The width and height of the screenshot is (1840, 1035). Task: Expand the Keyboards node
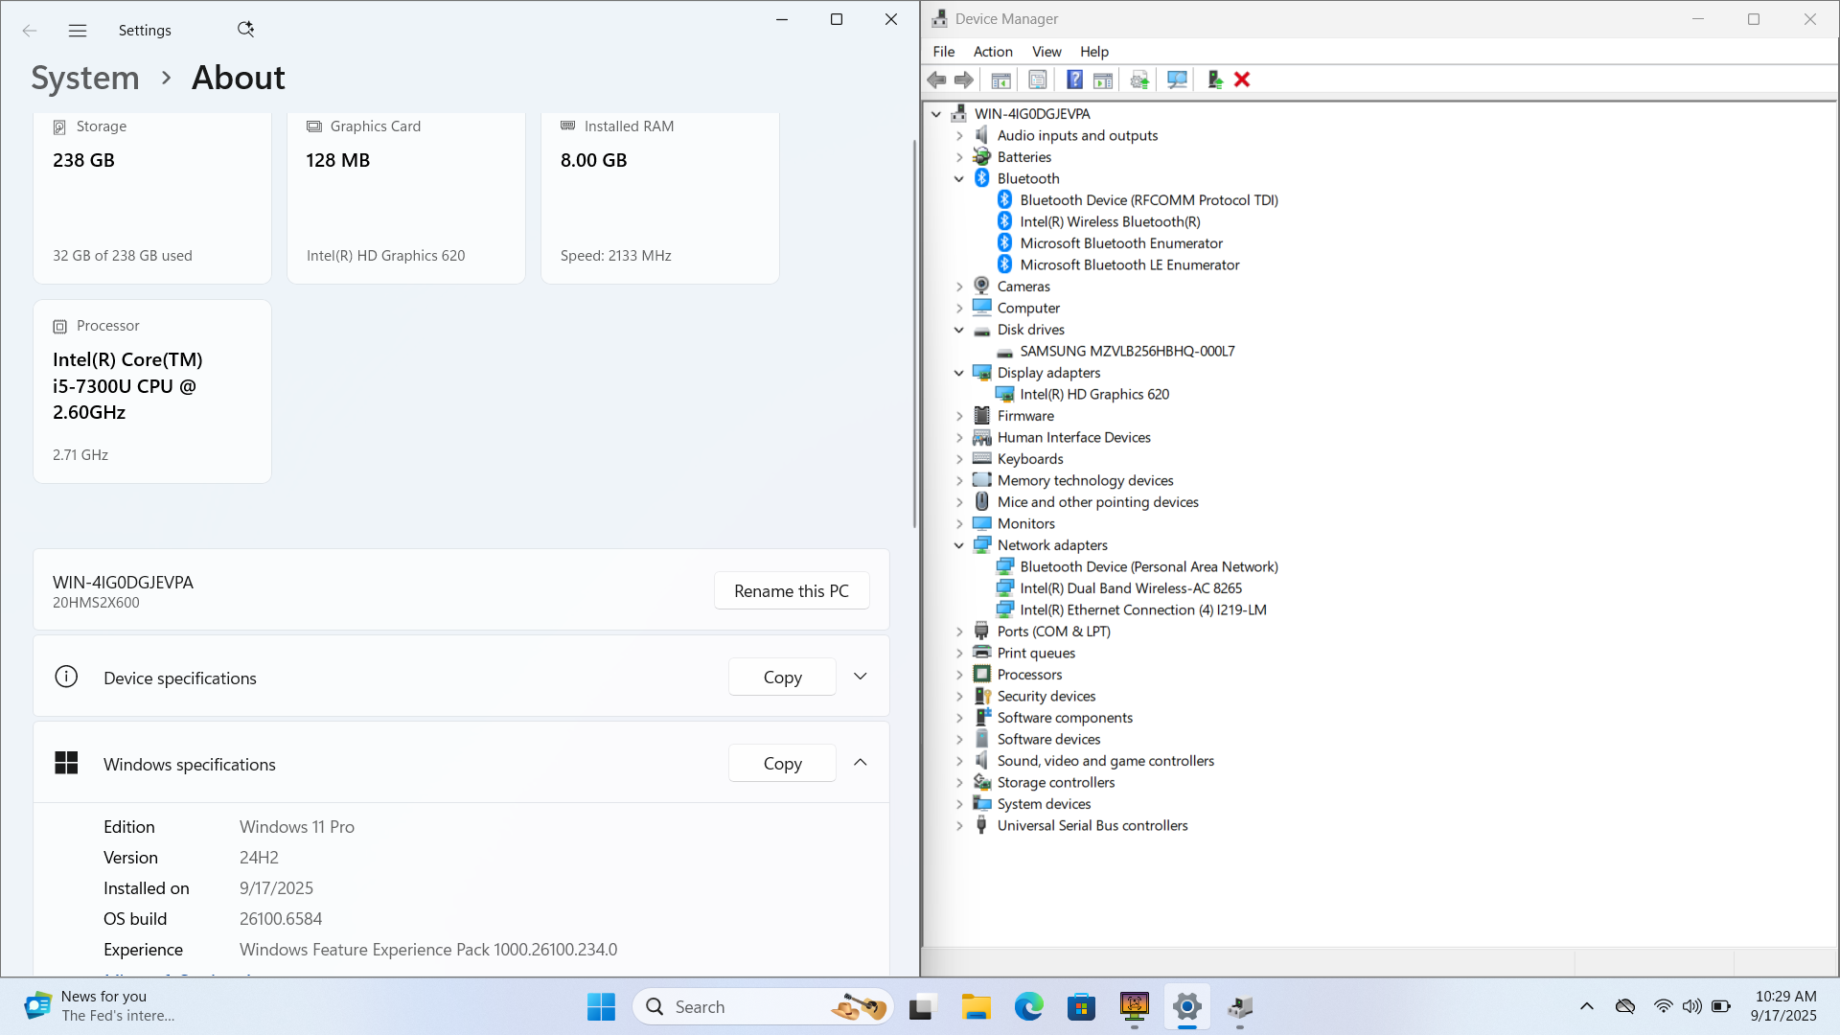pyautogui.click(x=959, y=459)
